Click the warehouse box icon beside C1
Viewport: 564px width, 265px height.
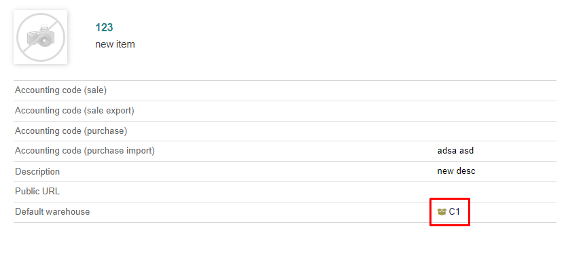tap(441, 212)
